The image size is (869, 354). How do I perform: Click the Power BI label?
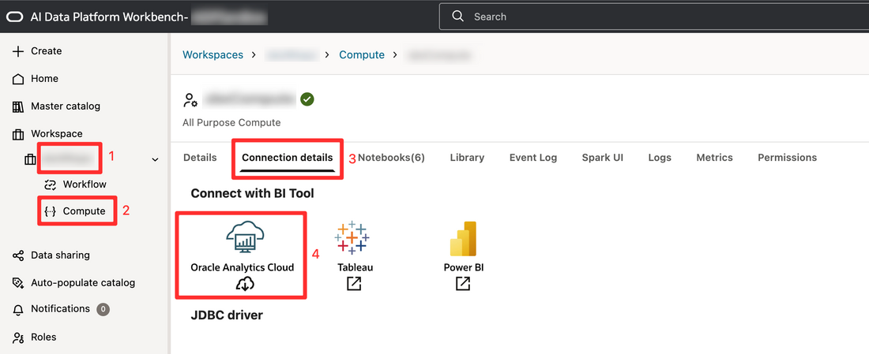tap(464, 267)
